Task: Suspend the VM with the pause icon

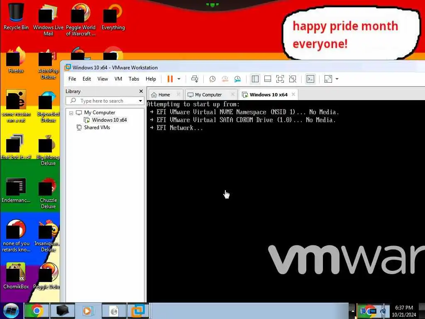Action: (x=170, y=79)
